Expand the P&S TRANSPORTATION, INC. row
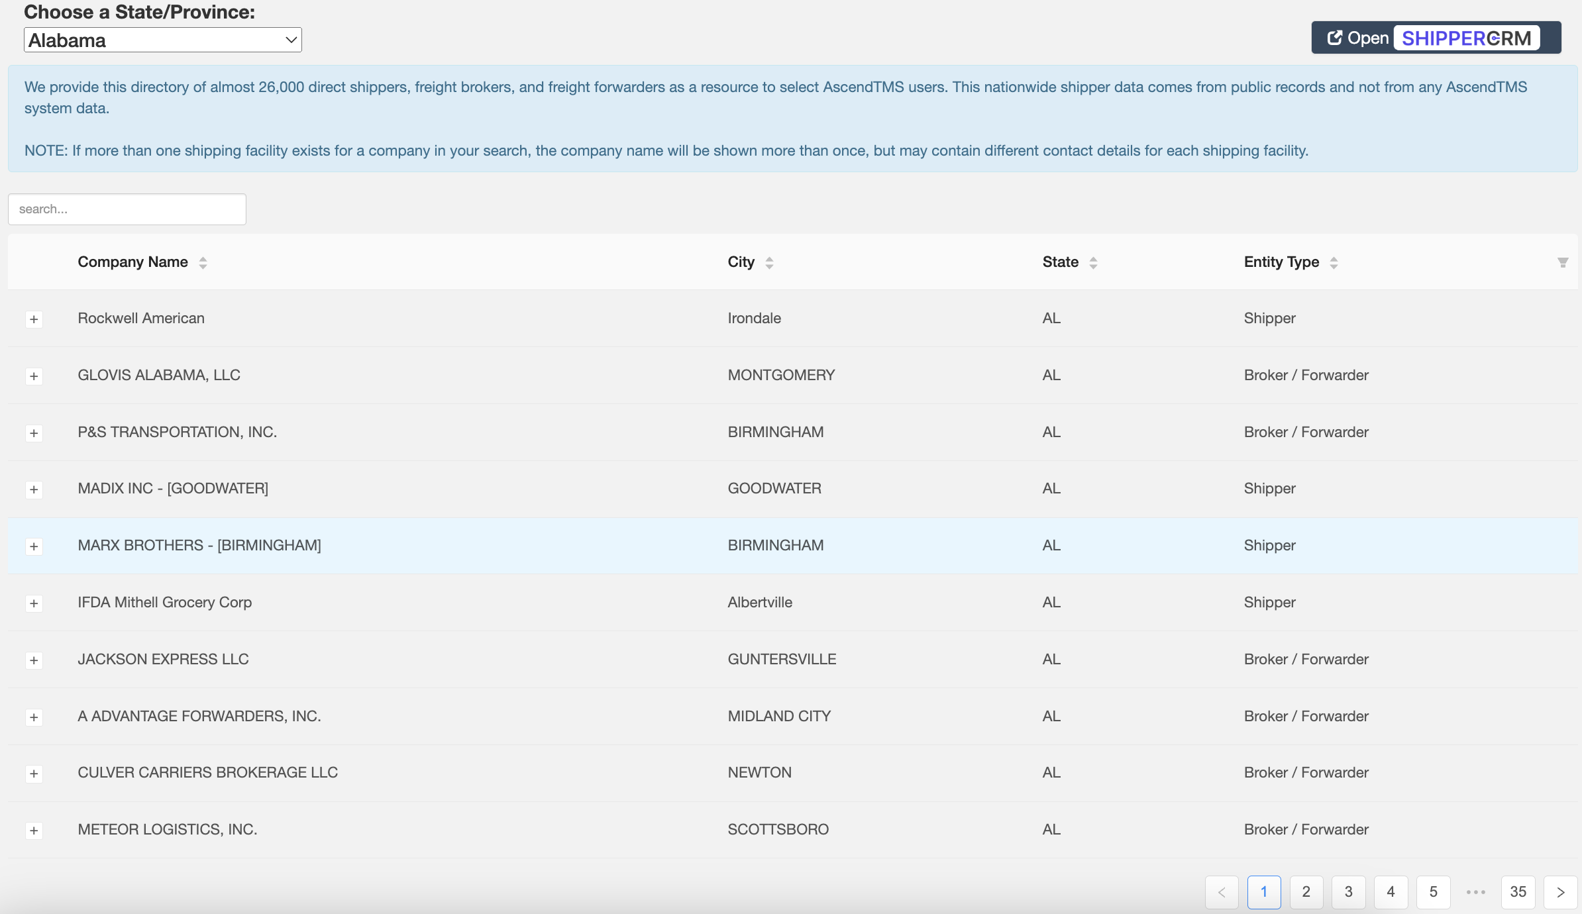The height and width of the screenshot is (914, 1582). [x=34, y=433]
